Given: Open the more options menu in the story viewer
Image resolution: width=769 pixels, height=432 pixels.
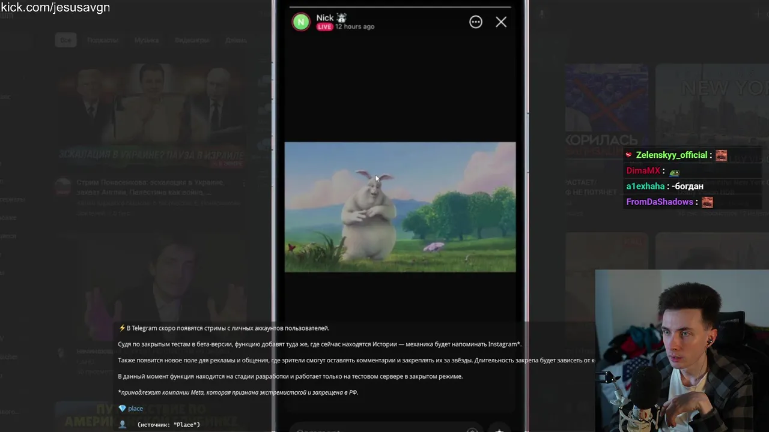Looking at the screenshot, I should tap(475, 22).
